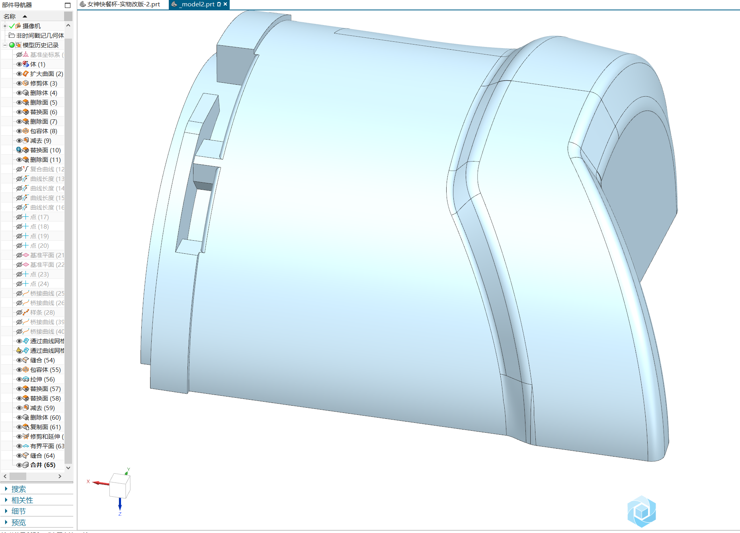Select the 修剪和延伸 tree row
The height and width of the screenshot is (533, 740).
(33, 436)
